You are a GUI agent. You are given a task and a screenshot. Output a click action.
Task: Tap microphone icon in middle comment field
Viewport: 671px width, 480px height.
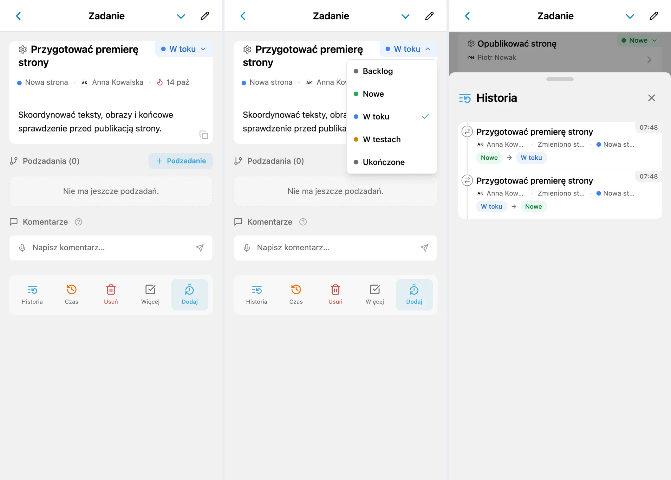pyautogui.click(x=247, y=248)
